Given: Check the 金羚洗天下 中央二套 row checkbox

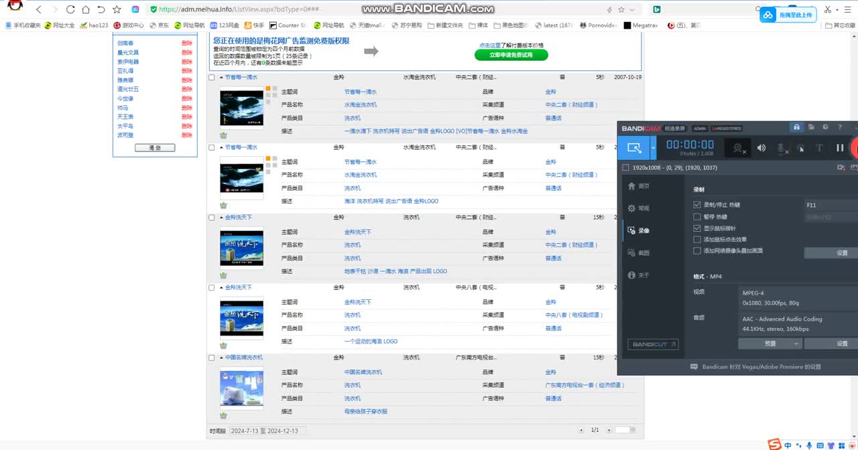Looking at the screenshot, I should point(212,218).
